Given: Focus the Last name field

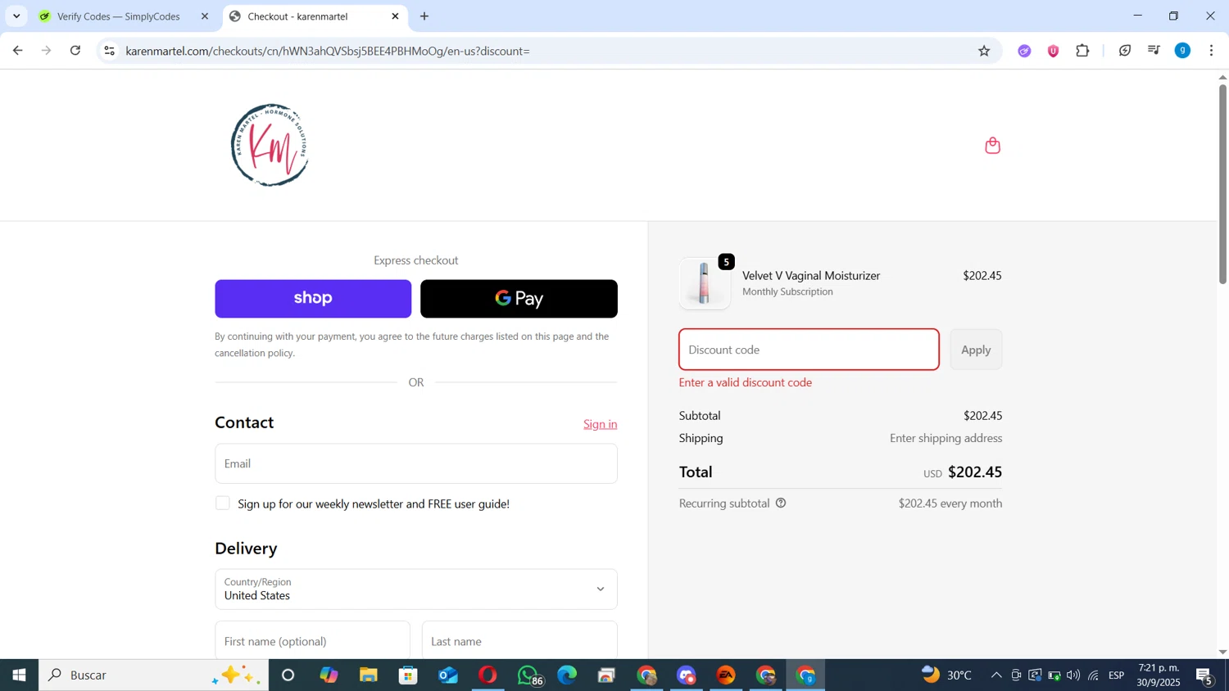Looking at the screenshot, I should (x=519, y=641).
